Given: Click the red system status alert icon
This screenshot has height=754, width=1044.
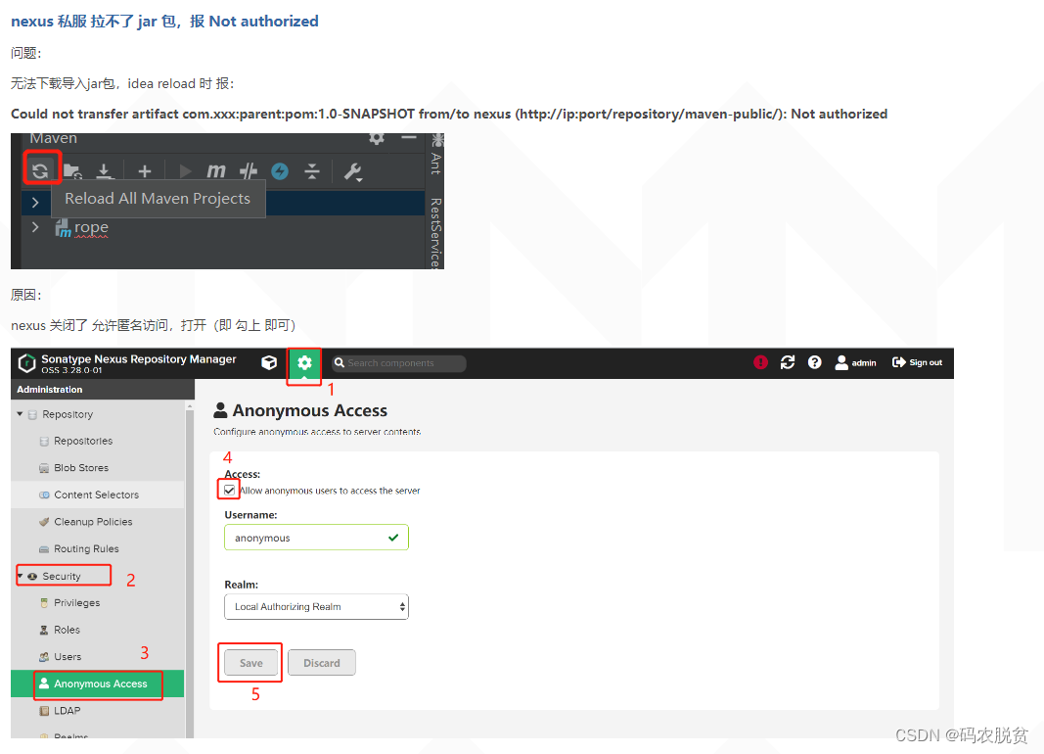Looking at the screenshot, I should point(760,362).
